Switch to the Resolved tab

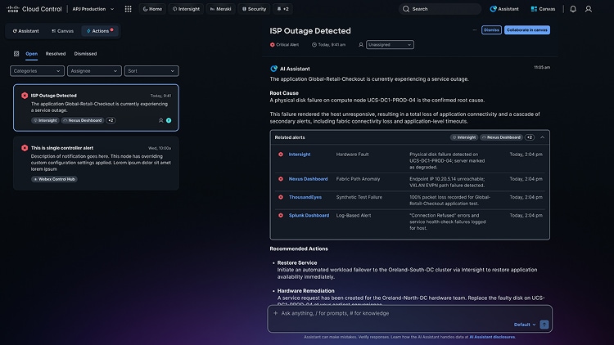tap(55, 54)
